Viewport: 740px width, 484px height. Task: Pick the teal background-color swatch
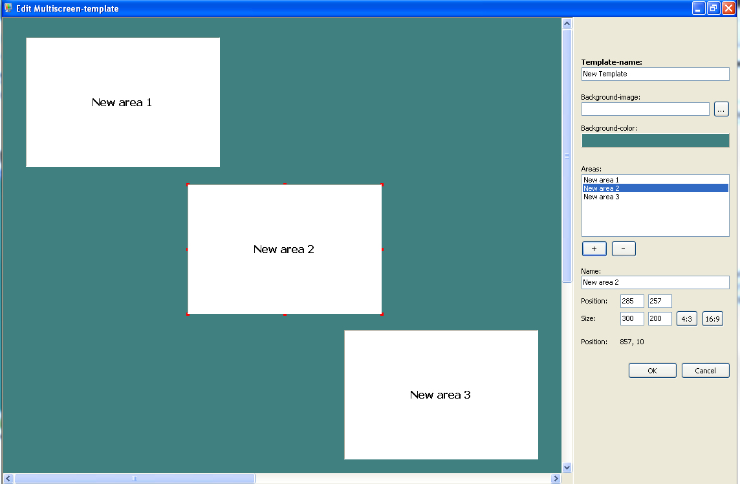[x=655, y=140]
